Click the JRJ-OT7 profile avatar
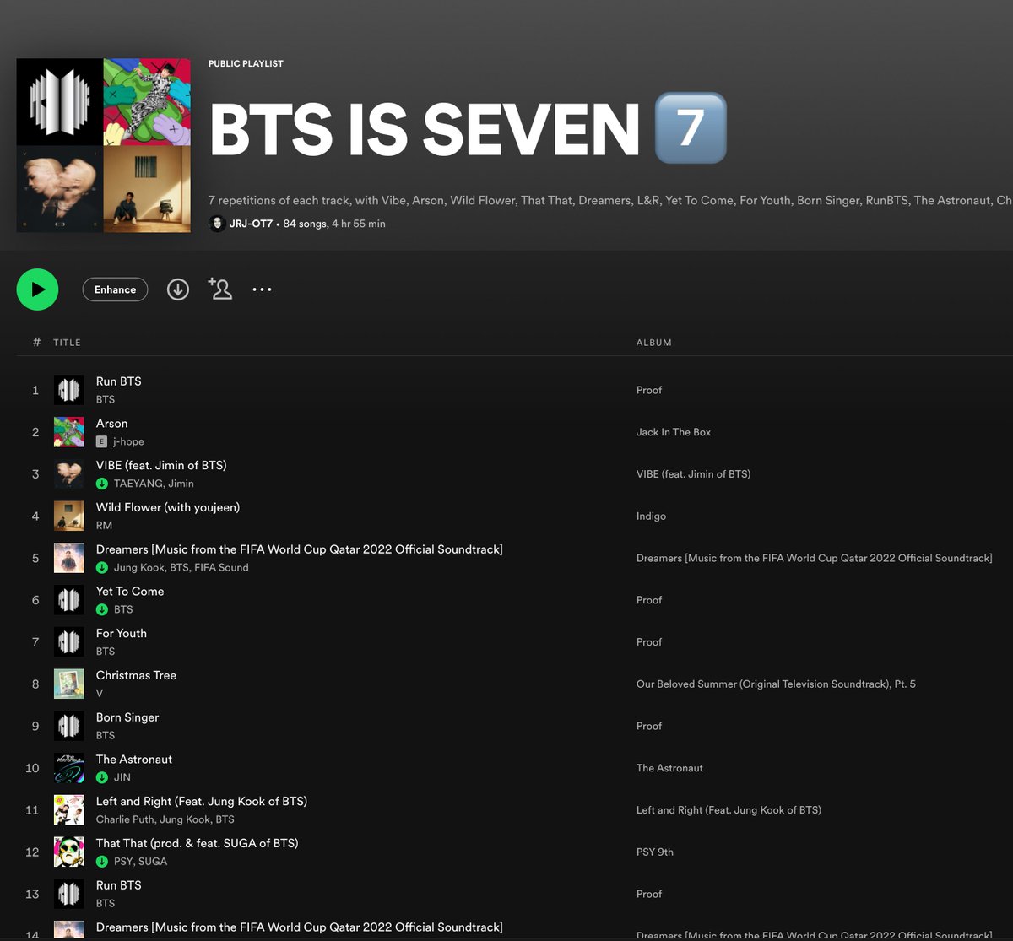Image resolution: width=1013 pixels, height=941 pixels. pyautogui.click(x=217, y=224)
